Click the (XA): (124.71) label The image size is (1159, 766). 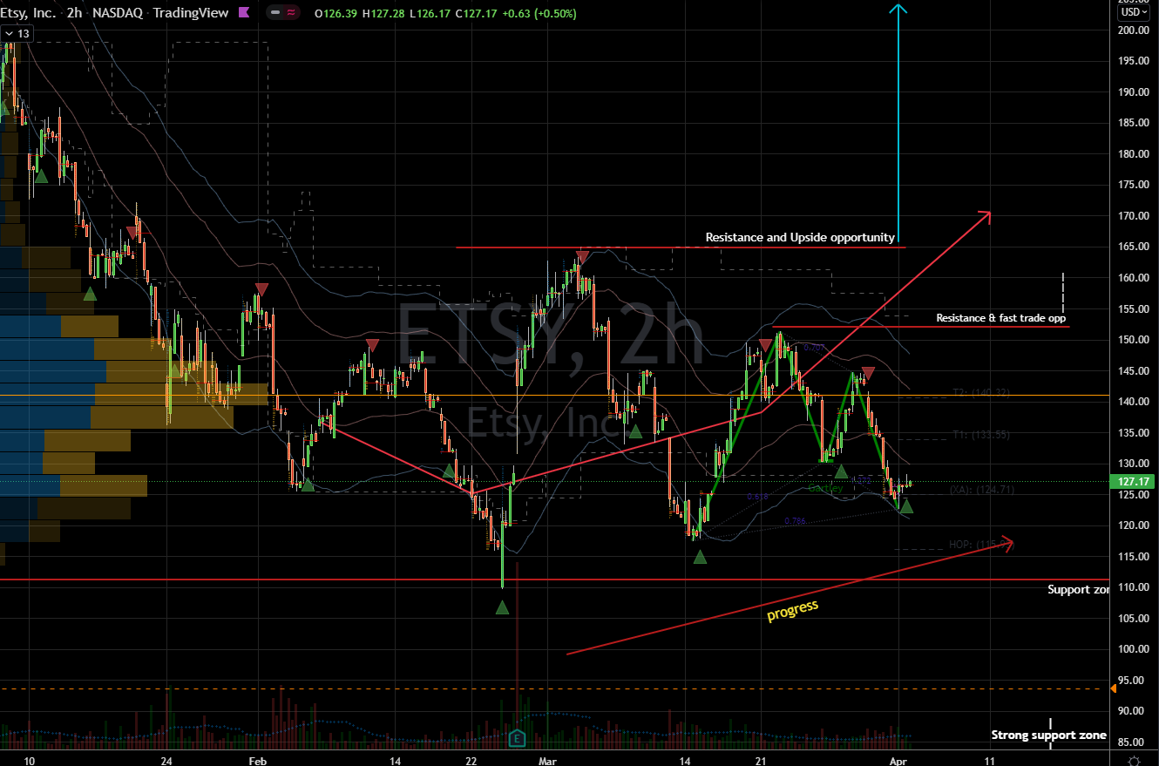980,490
